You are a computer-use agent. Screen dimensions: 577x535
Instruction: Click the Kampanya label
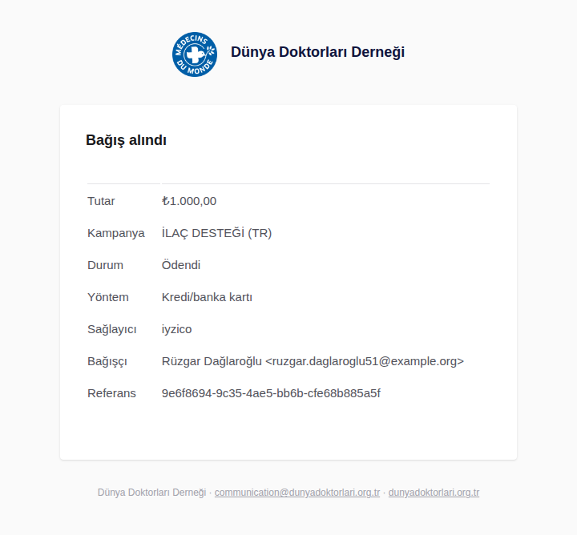pyautogui.click(x=116, y=233)
